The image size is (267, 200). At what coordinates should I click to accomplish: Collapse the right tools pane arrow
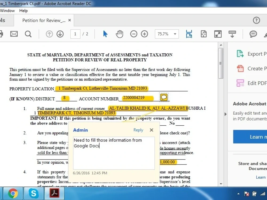[225, 114]
